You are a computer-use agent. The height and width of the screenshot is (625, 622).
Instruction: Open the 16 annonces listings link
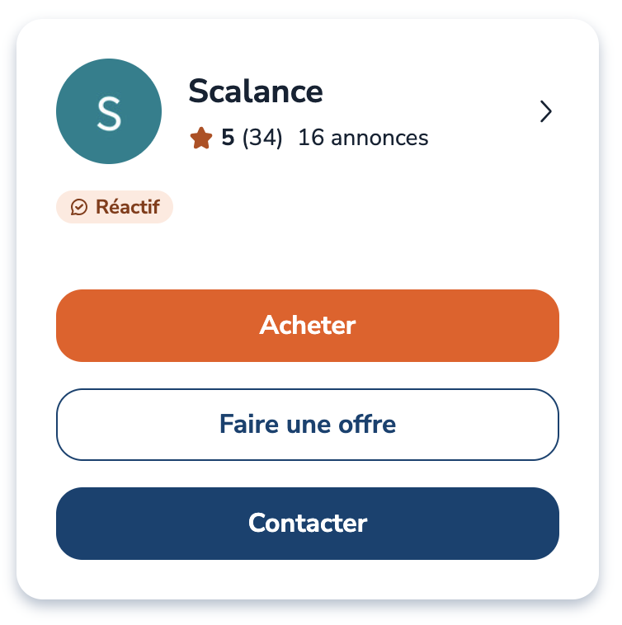[363, 138]
